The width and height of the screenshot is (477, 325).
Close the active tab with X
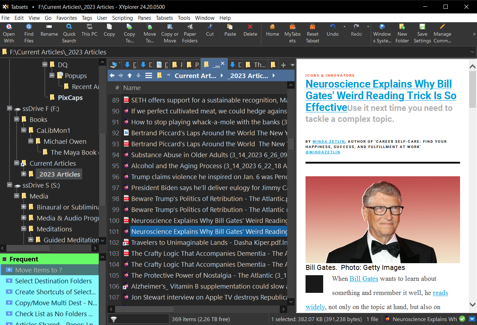point(223,63)
